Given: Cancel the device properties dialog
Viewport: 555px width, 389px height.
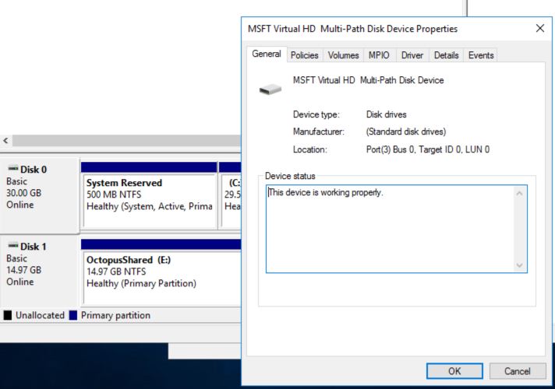Looking at the screenshot, I should tap(518, 372).
